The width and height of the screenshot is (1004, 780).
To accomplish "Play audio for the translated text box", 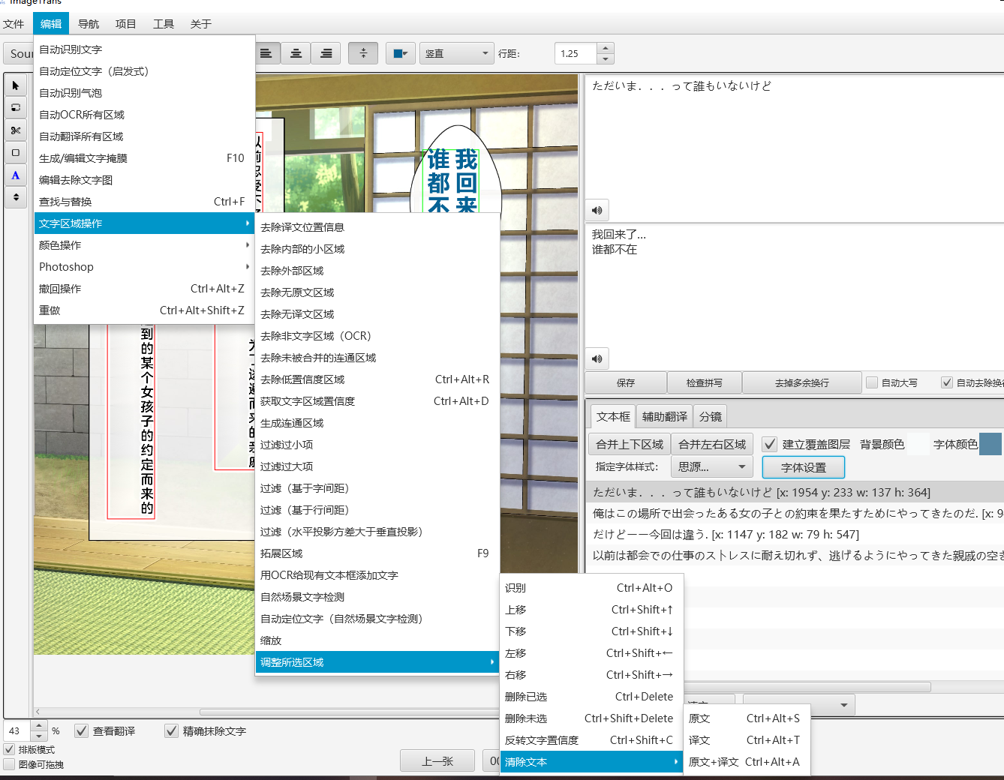I will pyautogui.click(x=597, y=358).
